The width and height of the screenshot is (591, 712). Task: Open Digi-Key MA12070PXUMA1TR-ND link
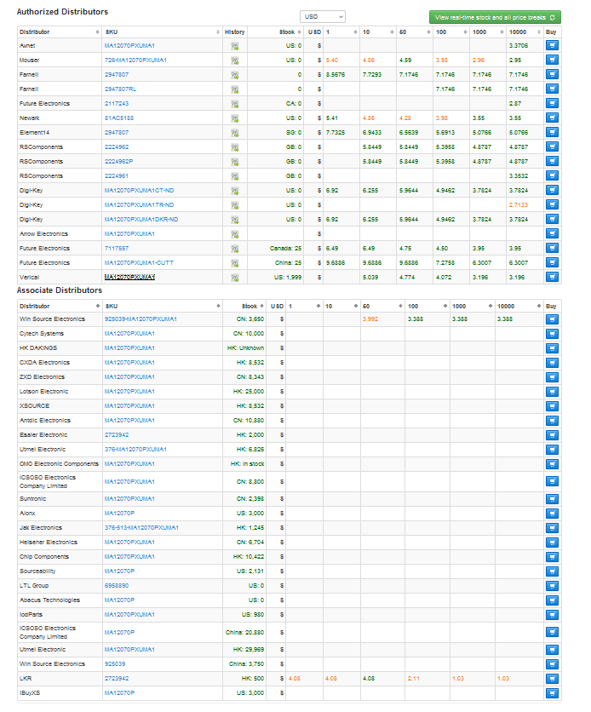(139, 205)
